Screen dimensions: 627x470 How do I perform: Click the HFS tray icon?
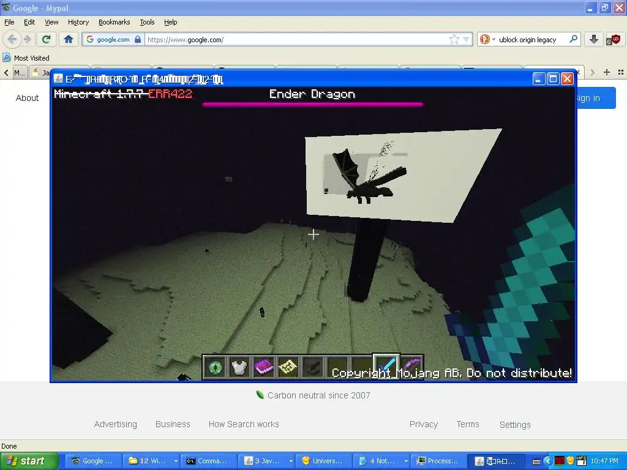[x=582, y=461]
